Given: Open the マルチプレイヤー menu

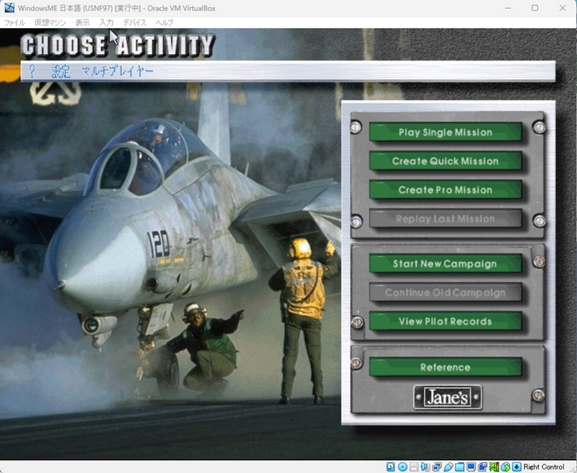Looking at the screenshot, I should pyautogui.click(x=118, y=71).
